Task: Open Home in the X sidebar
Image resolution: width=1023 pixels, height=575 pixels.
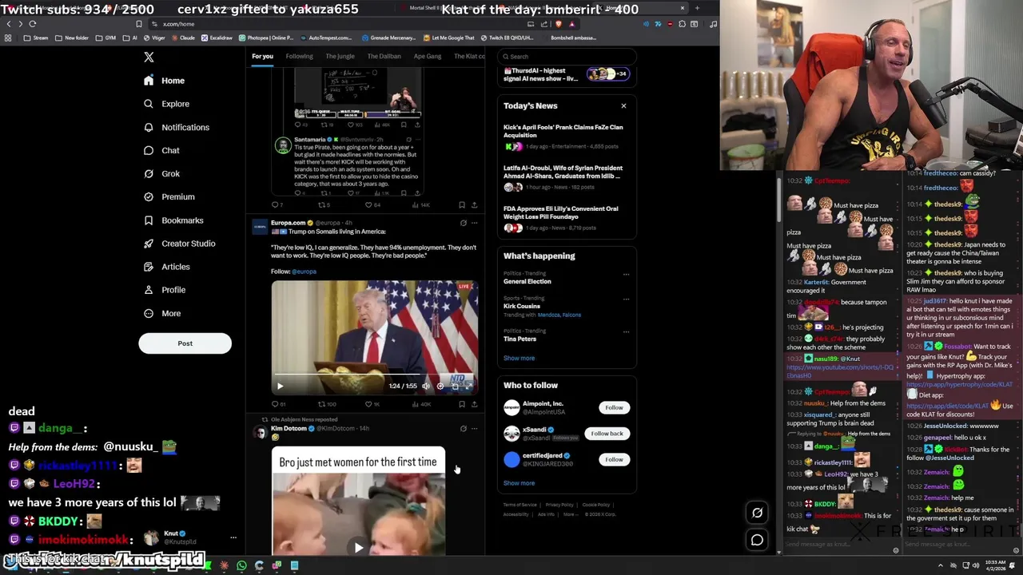Action: tap(164, 81)
